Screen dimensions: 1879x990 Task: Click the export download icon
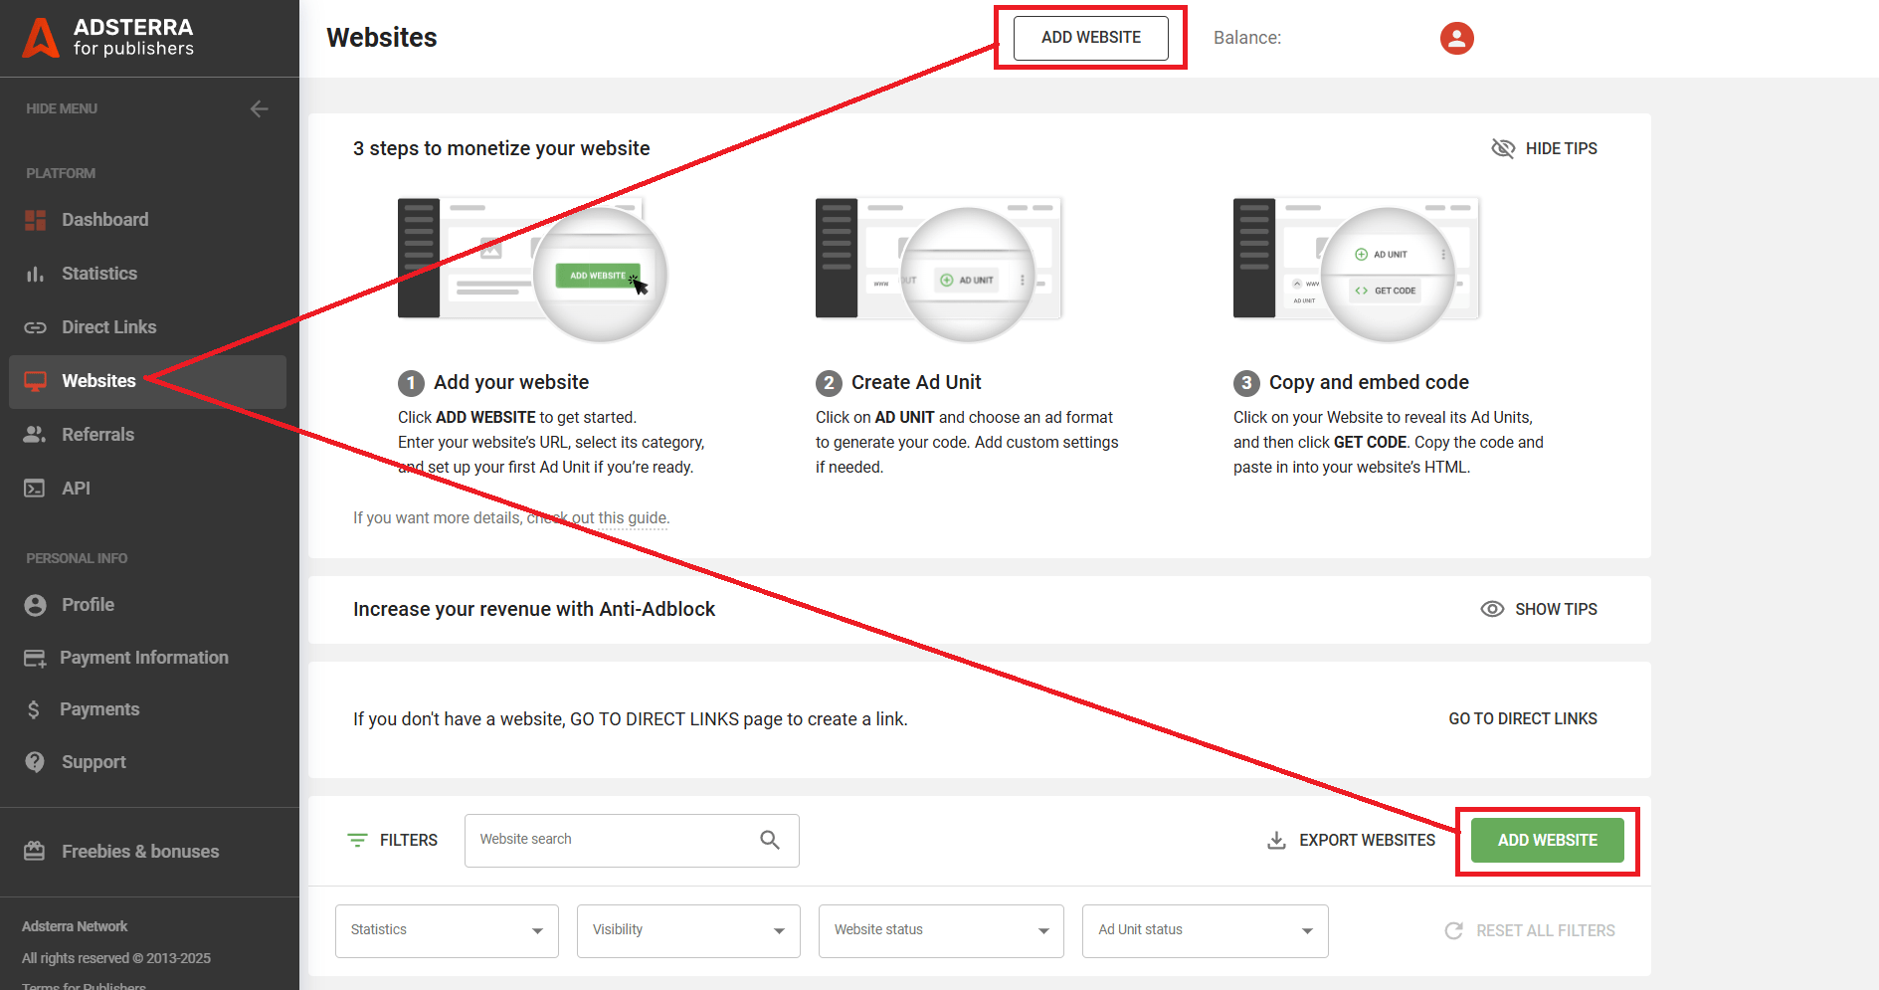point(1276,840)
